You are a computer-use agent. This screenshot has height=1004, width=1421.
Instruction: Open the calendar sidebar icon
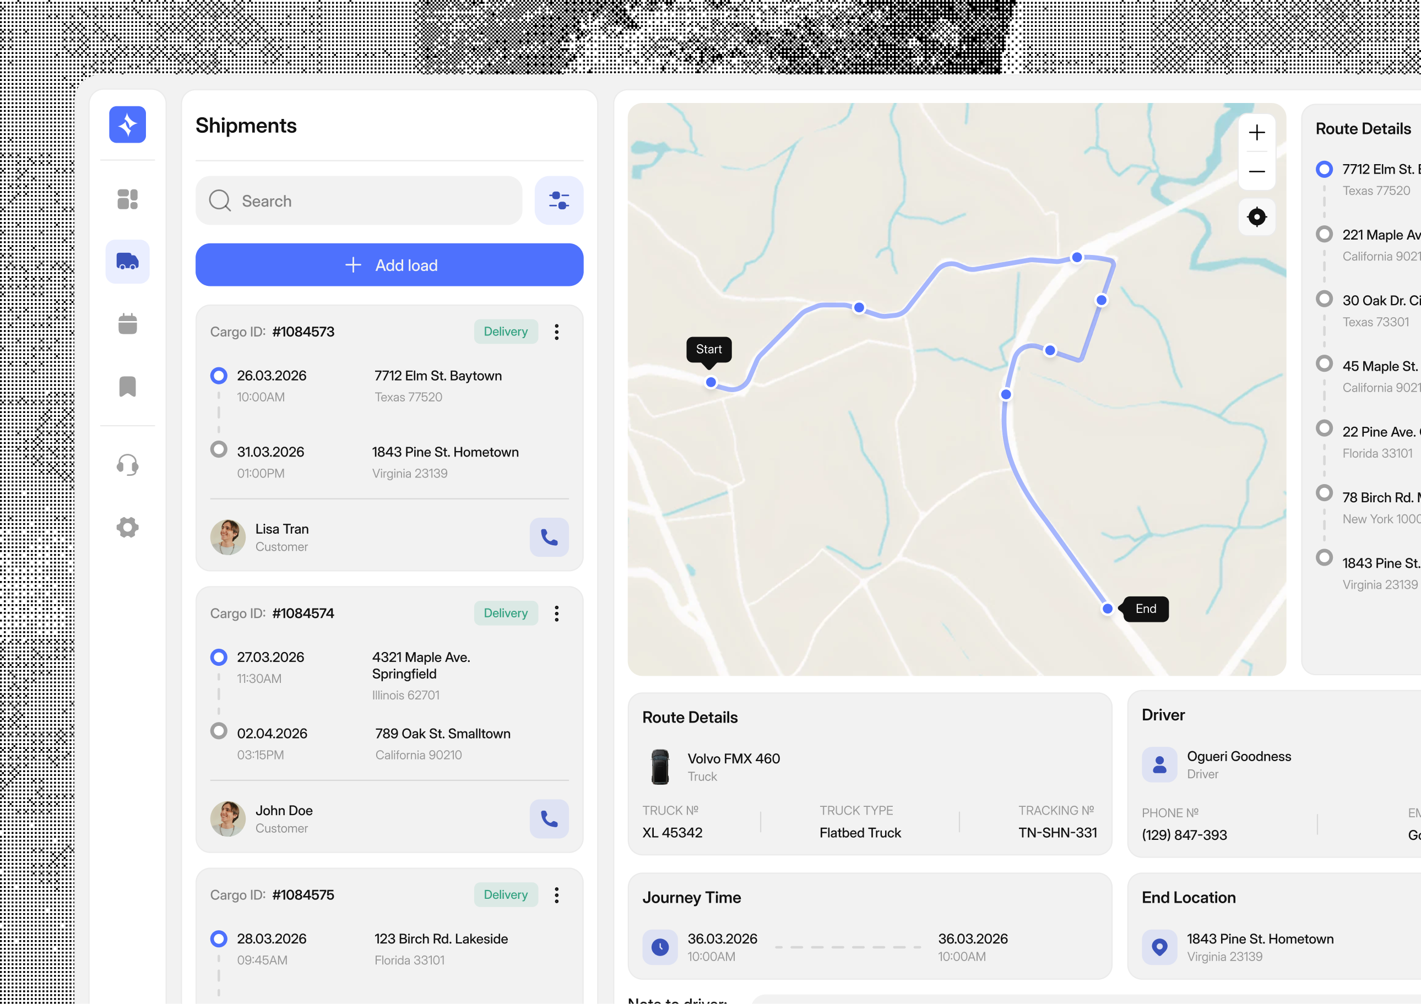[x=127, y=324]
